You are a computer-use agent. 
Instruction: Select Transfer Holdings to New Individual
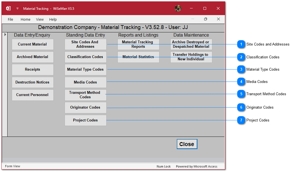pos(191,57)
